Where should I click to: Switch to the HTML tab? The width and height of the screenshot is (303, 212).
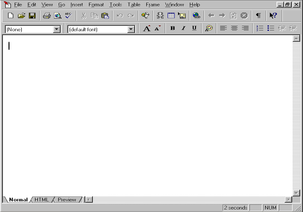42,200
